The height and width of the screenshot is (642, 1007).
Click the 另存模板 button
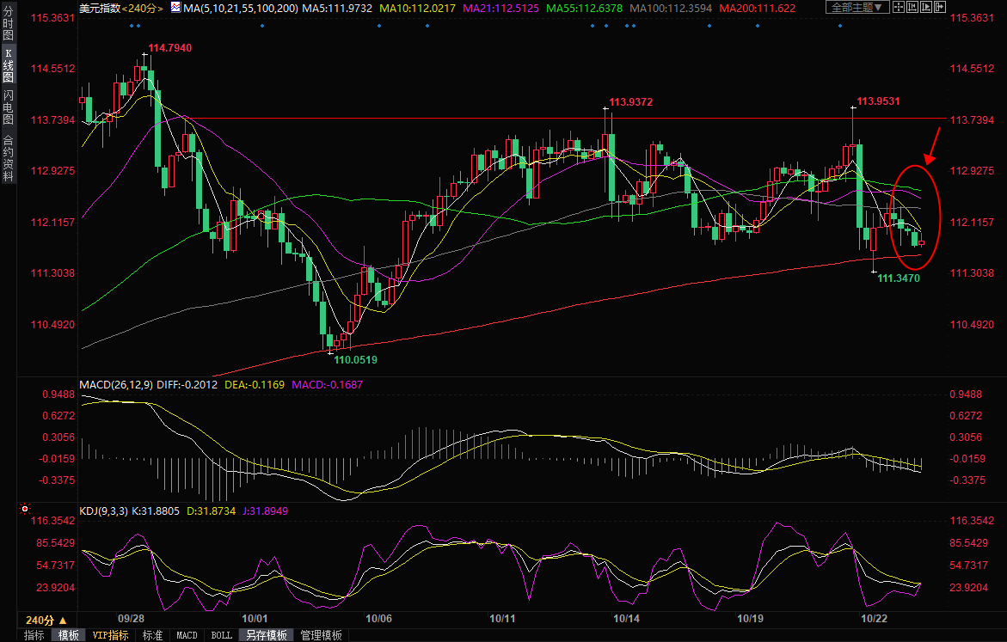pyautogui.click(x=265, y=635)
